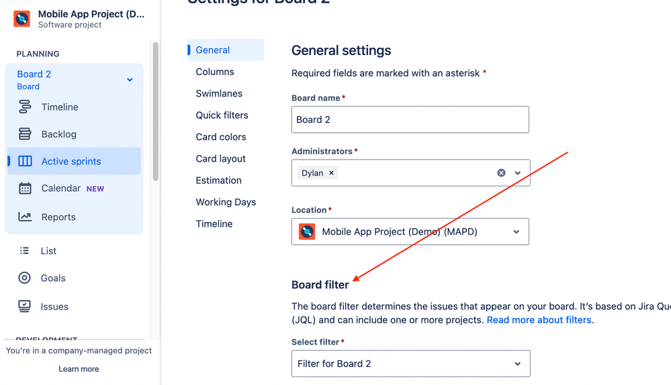The width and height of the screenshot is (671, 385).
Task: Click the Reports chart icon
Action: tap(25, 217)
